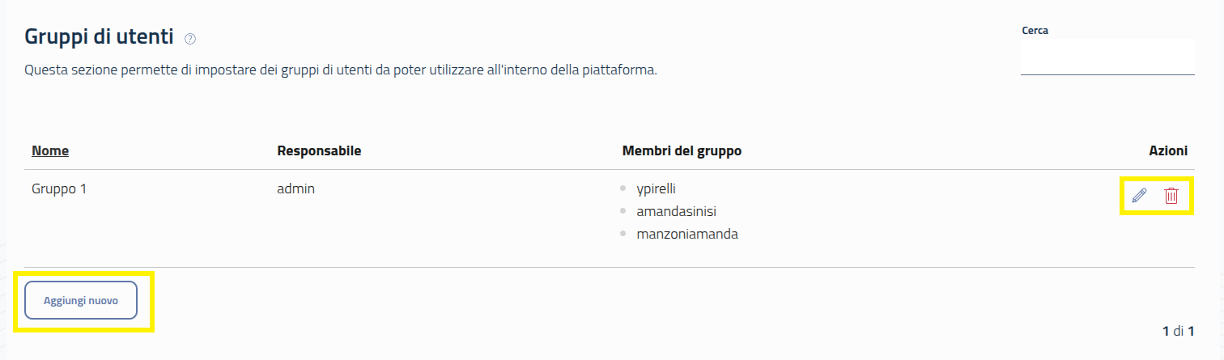Delete Gruppo 1 with the red trash icon
The image size is (1224, 360).
[x=1171, y=195]
